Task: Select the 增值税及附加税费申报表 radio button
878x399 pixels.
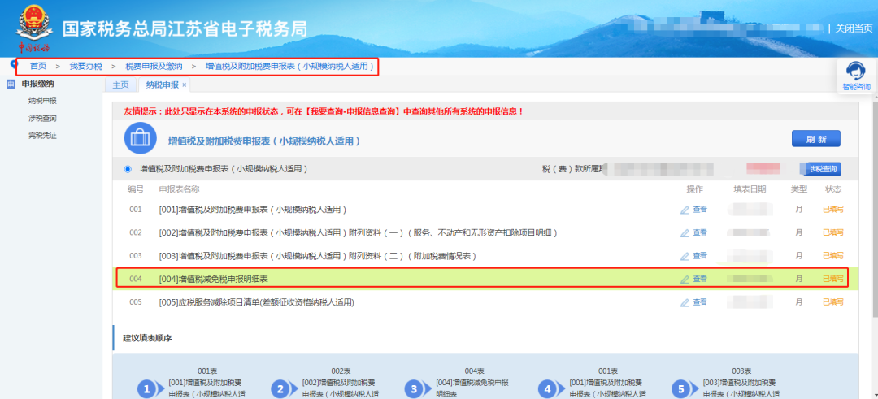Action: pyautogui.click(x=128, y=168)
